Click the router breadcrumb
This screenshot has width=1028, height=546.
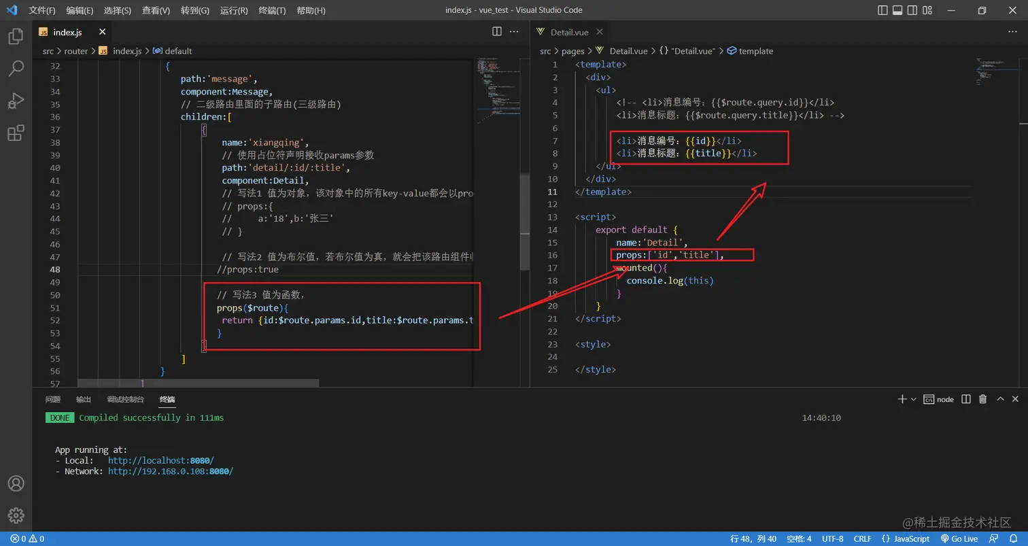tap(76, 51)
